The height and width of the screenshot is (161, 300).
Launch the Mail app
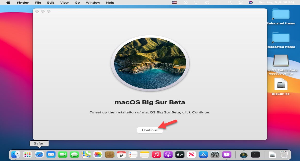pos(51,154)
